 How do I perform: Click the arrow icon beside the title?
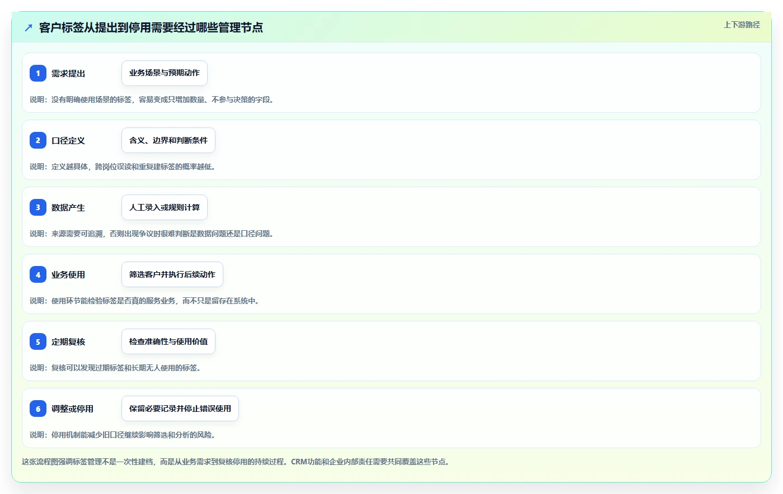pyautogui.click(x=29, y=27)
